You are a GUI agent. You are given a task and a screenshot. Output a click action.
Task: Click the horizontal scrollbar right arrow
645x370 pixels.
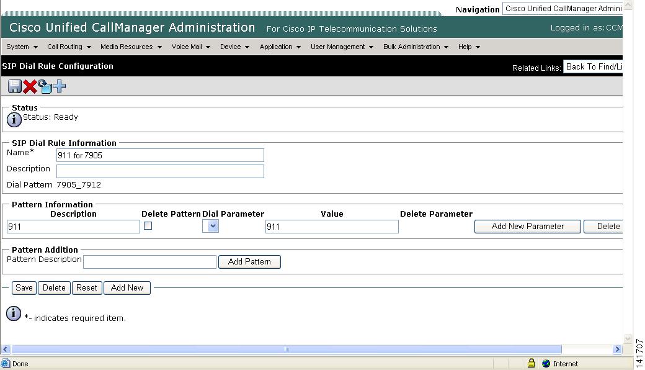click(x=616, y=349)
